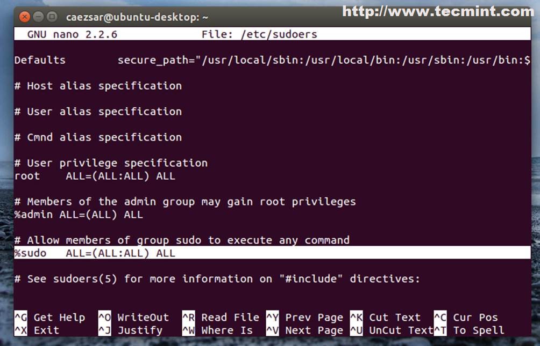Click the File: /etc/sudoers header label
540x346 pixels.
(x=259, y=34)
